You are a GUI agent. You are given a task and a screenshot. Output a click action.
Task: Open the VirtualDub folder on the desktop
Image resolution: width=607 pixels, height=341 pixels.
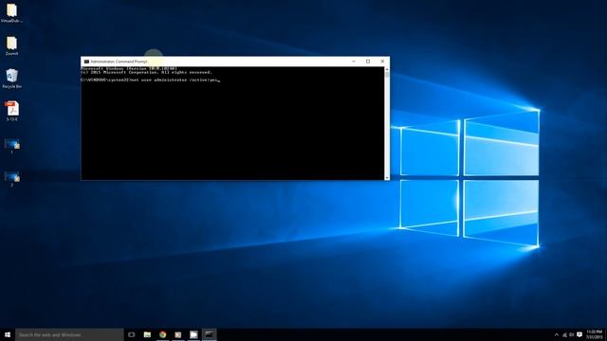(x=11, y=12)
